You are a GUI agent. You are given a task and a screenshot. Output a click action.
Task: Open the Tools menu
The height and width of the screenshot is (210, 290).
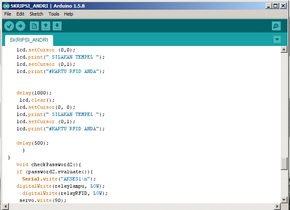pyautogui.click(x=54, y=14)
